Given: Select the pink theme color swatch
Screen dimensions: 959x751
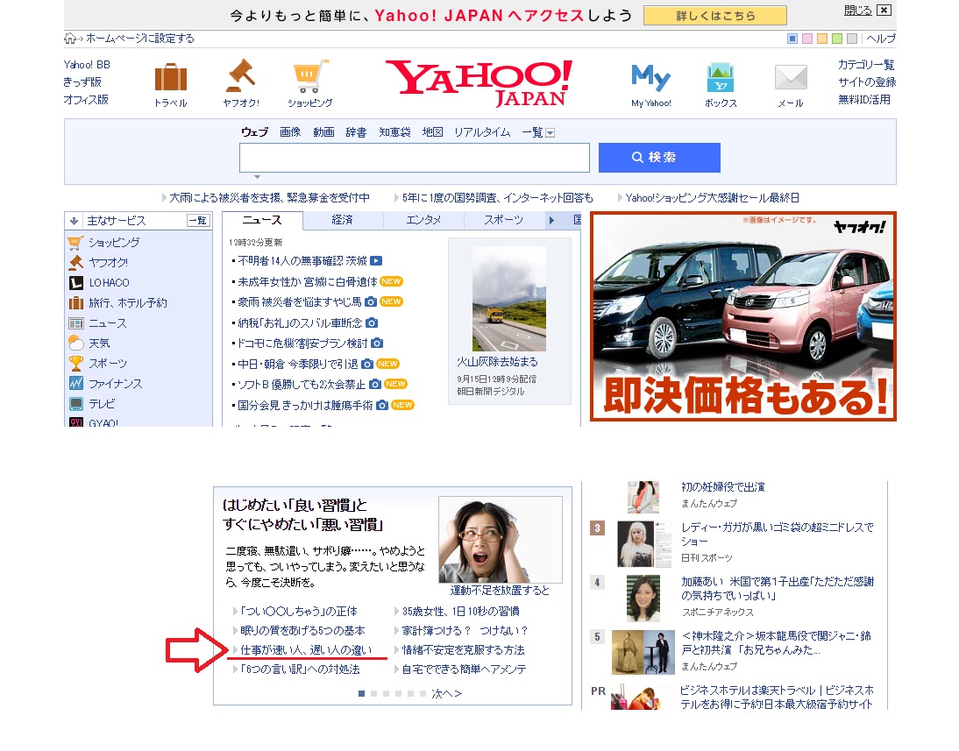Looking at the screenshot, I should (807, 39).
